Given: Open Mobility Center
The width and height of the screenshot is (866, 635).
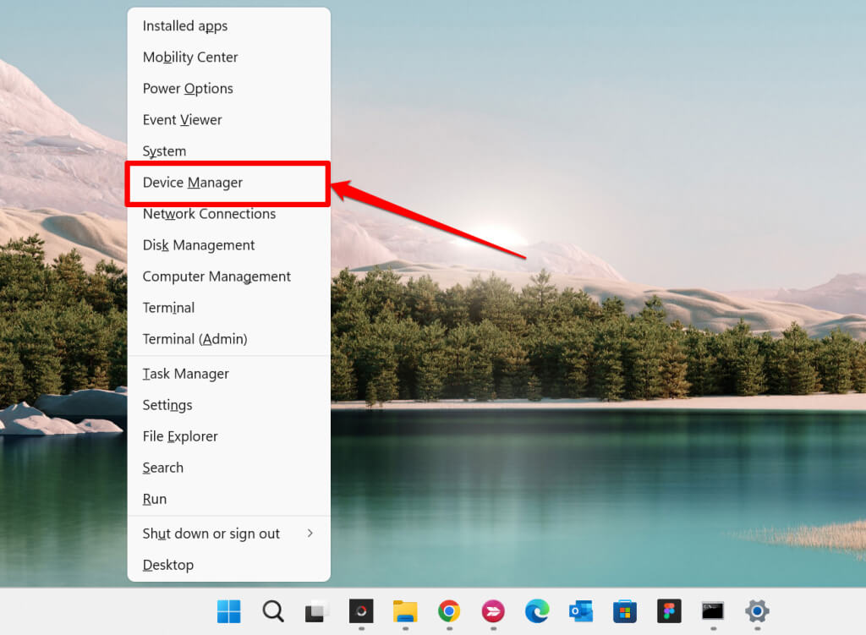Looking at the screenshot, I should click(228, 57).
